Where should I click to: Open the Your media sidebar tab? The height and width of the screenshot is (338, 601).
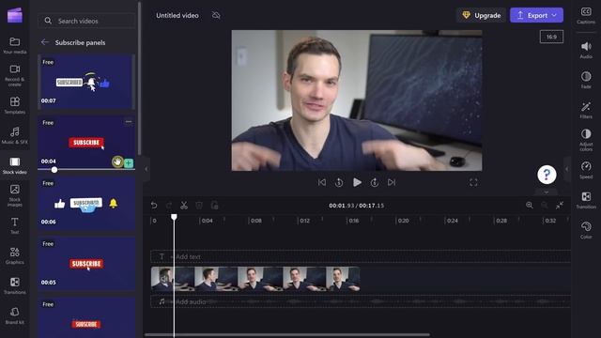pyautogui.click(x=15, y=45)
